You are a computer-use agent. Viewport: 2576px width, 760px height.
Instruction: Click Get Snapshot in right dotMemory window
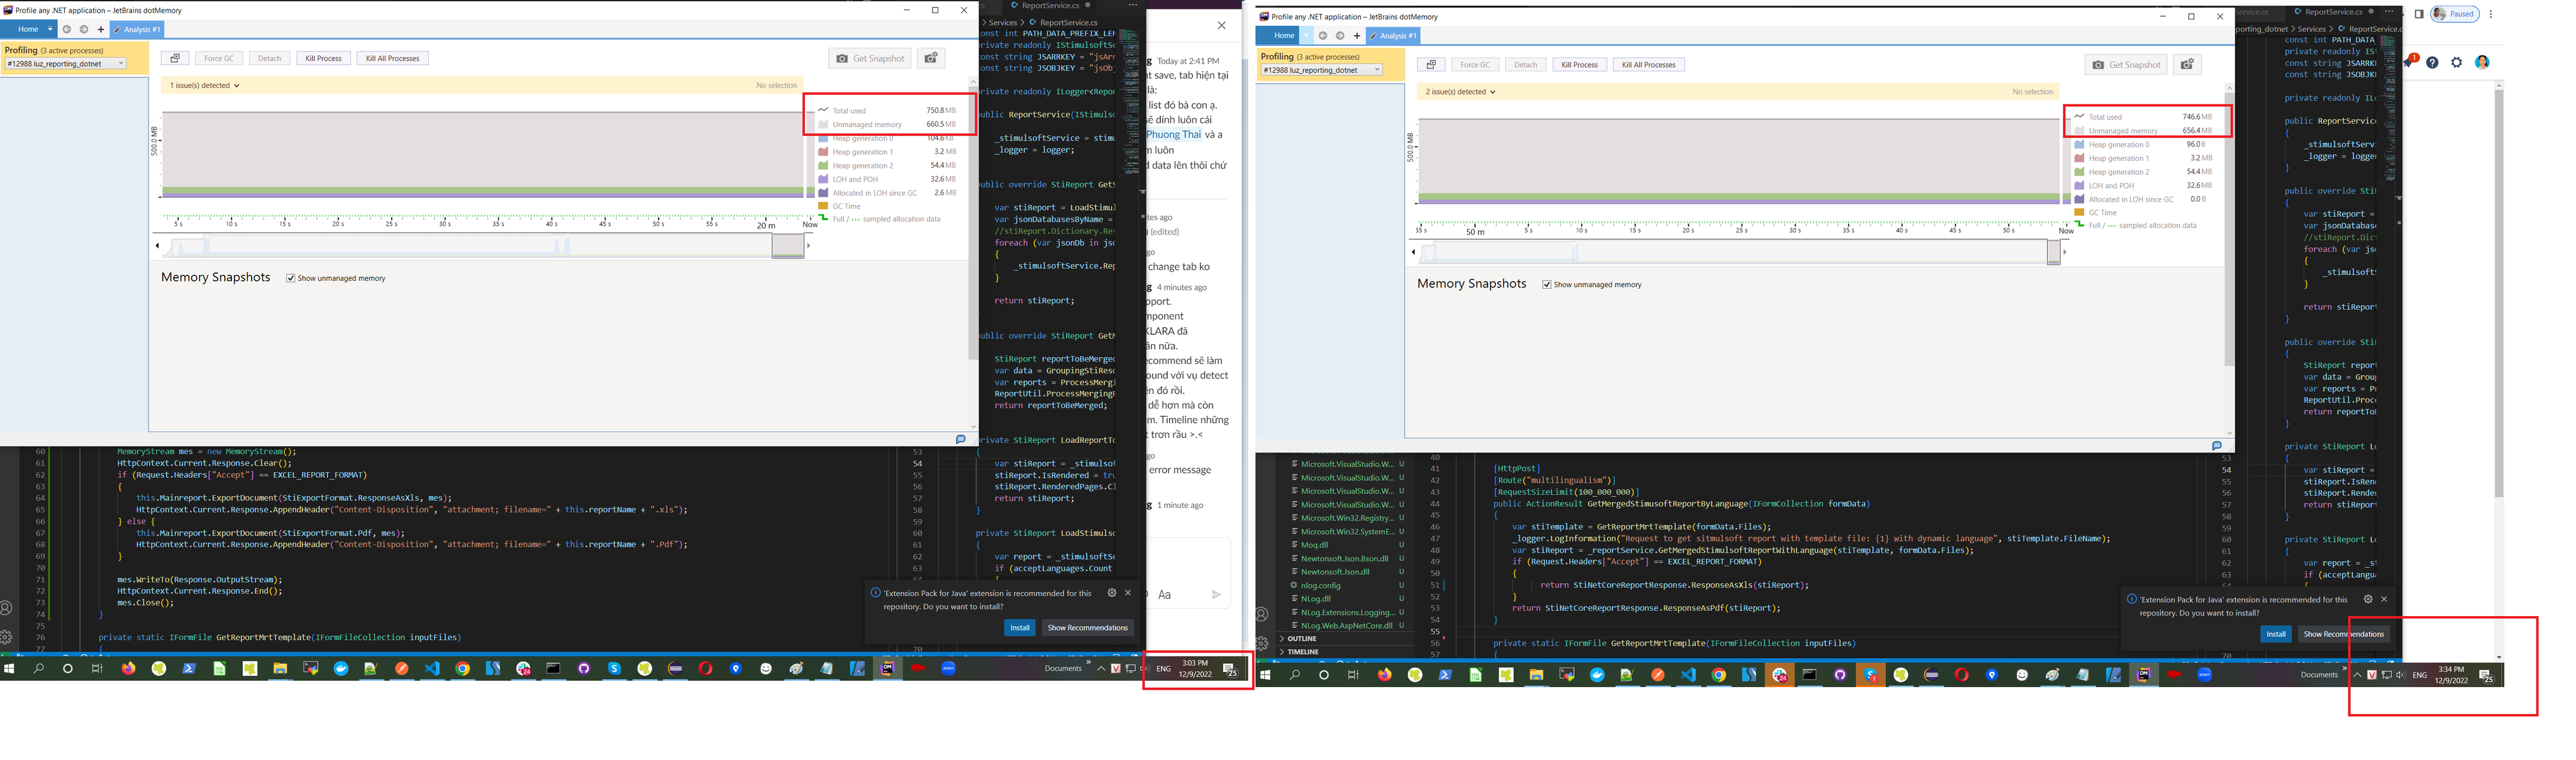(2126, 64)
